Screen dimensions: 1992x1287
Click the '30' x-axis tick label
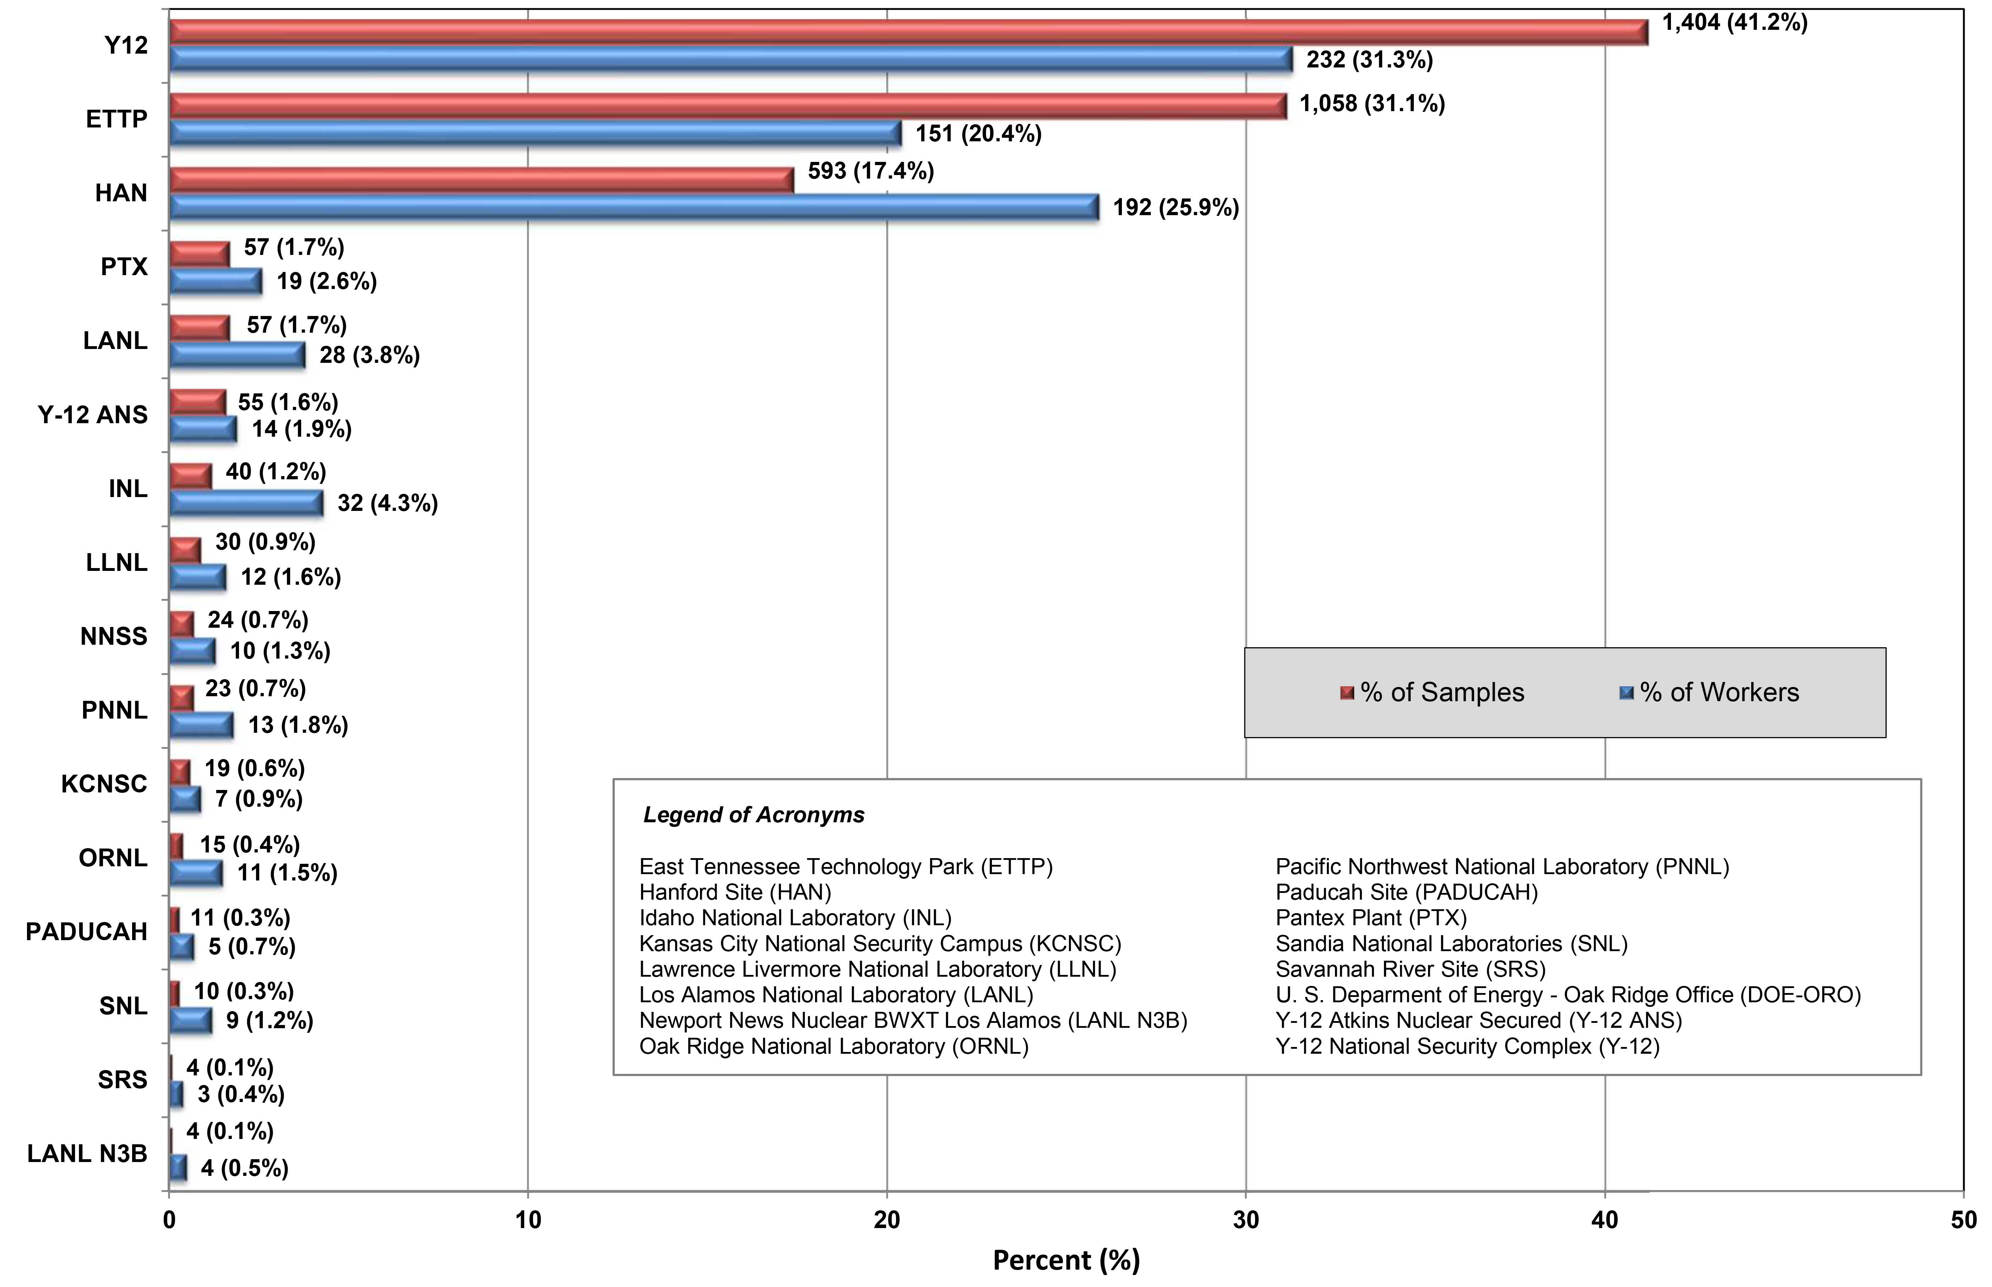point(1245,1220)
